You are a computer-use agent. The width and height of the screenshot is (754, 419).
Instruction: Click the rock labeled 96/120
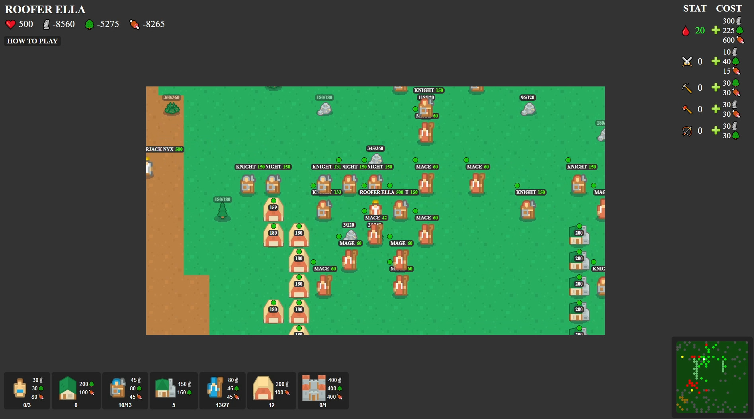[528, 109]
